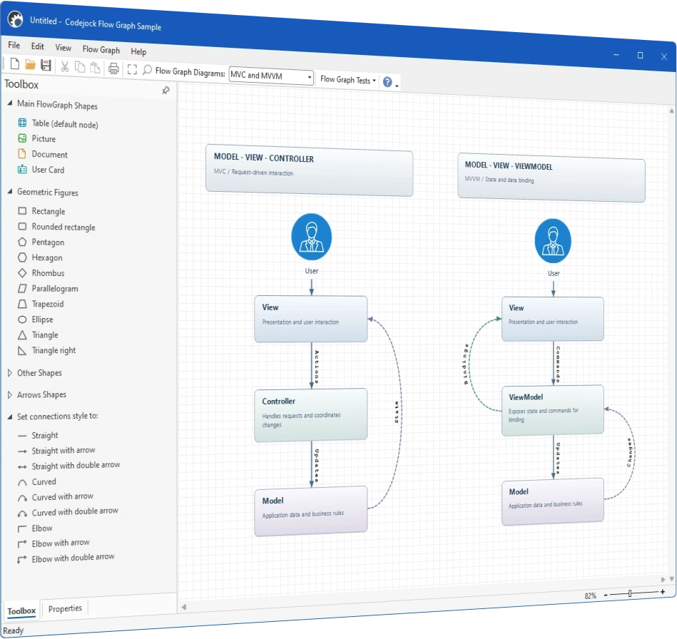The image size is (677, 639).
Task: Click the Paste clipboard icon
Action: click(x=95, y=68)
